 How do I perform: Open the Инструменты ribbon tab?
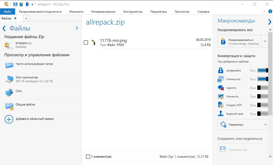click(133, 12)
